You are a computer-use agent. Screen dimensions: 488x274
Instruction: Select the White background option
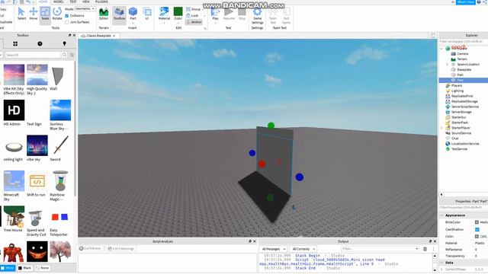(8, 268)
